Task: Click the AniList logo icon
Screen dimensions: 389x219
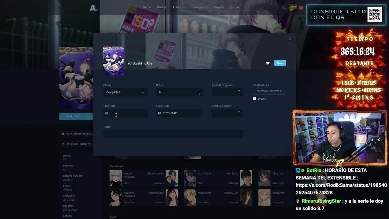Action: tap(94, 8)
